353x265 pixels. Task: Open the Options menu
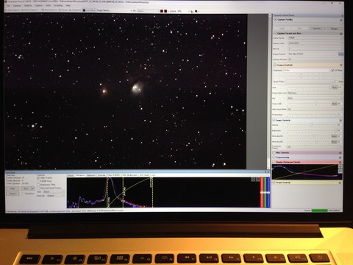(x=28, y=5)
